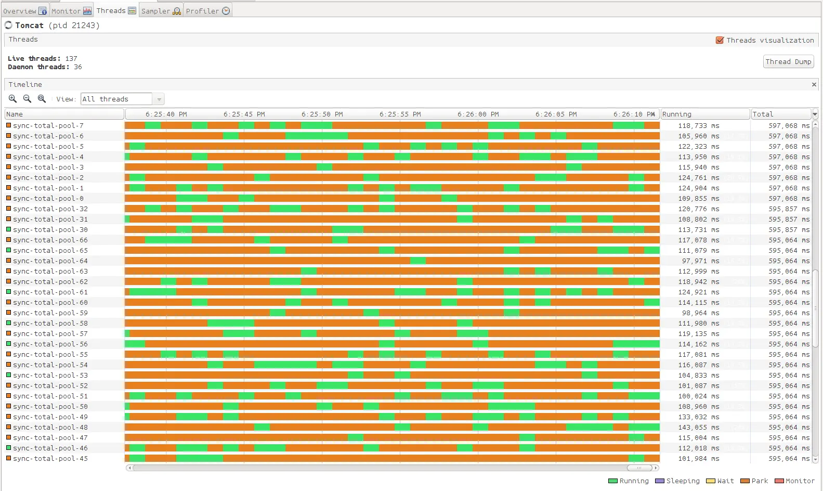
Task: Click scroll-right arrow of timeline scrollbar
Action: click(x=656, y=468)
